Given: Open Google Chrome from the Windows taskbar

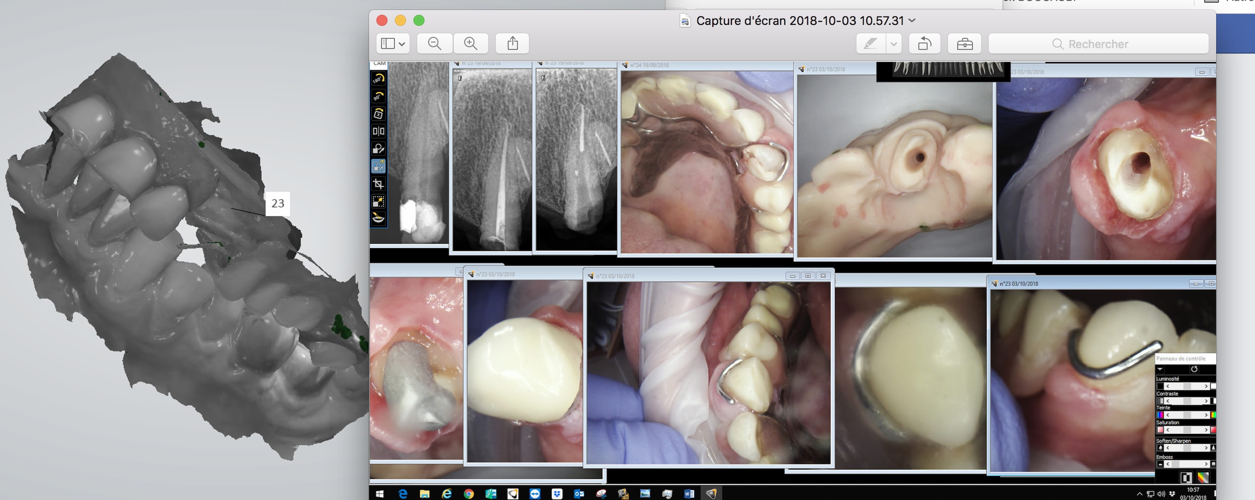Looking at the screenshot, I should coord(469,494).
